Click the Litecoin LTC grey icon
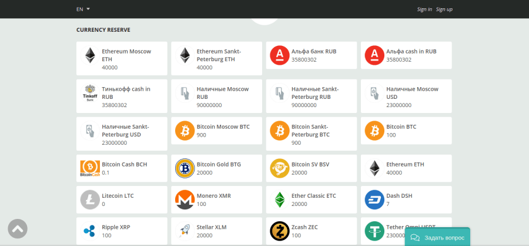Image resolution: width=529 pixels, height=246 pixels. point(90,200)
